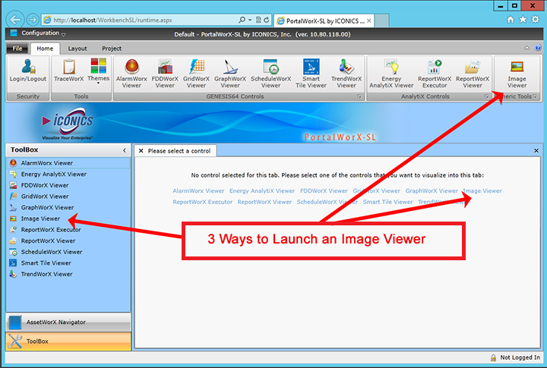Open the Themes dropdown
This screenshot has height=368, width=547.
98,71
